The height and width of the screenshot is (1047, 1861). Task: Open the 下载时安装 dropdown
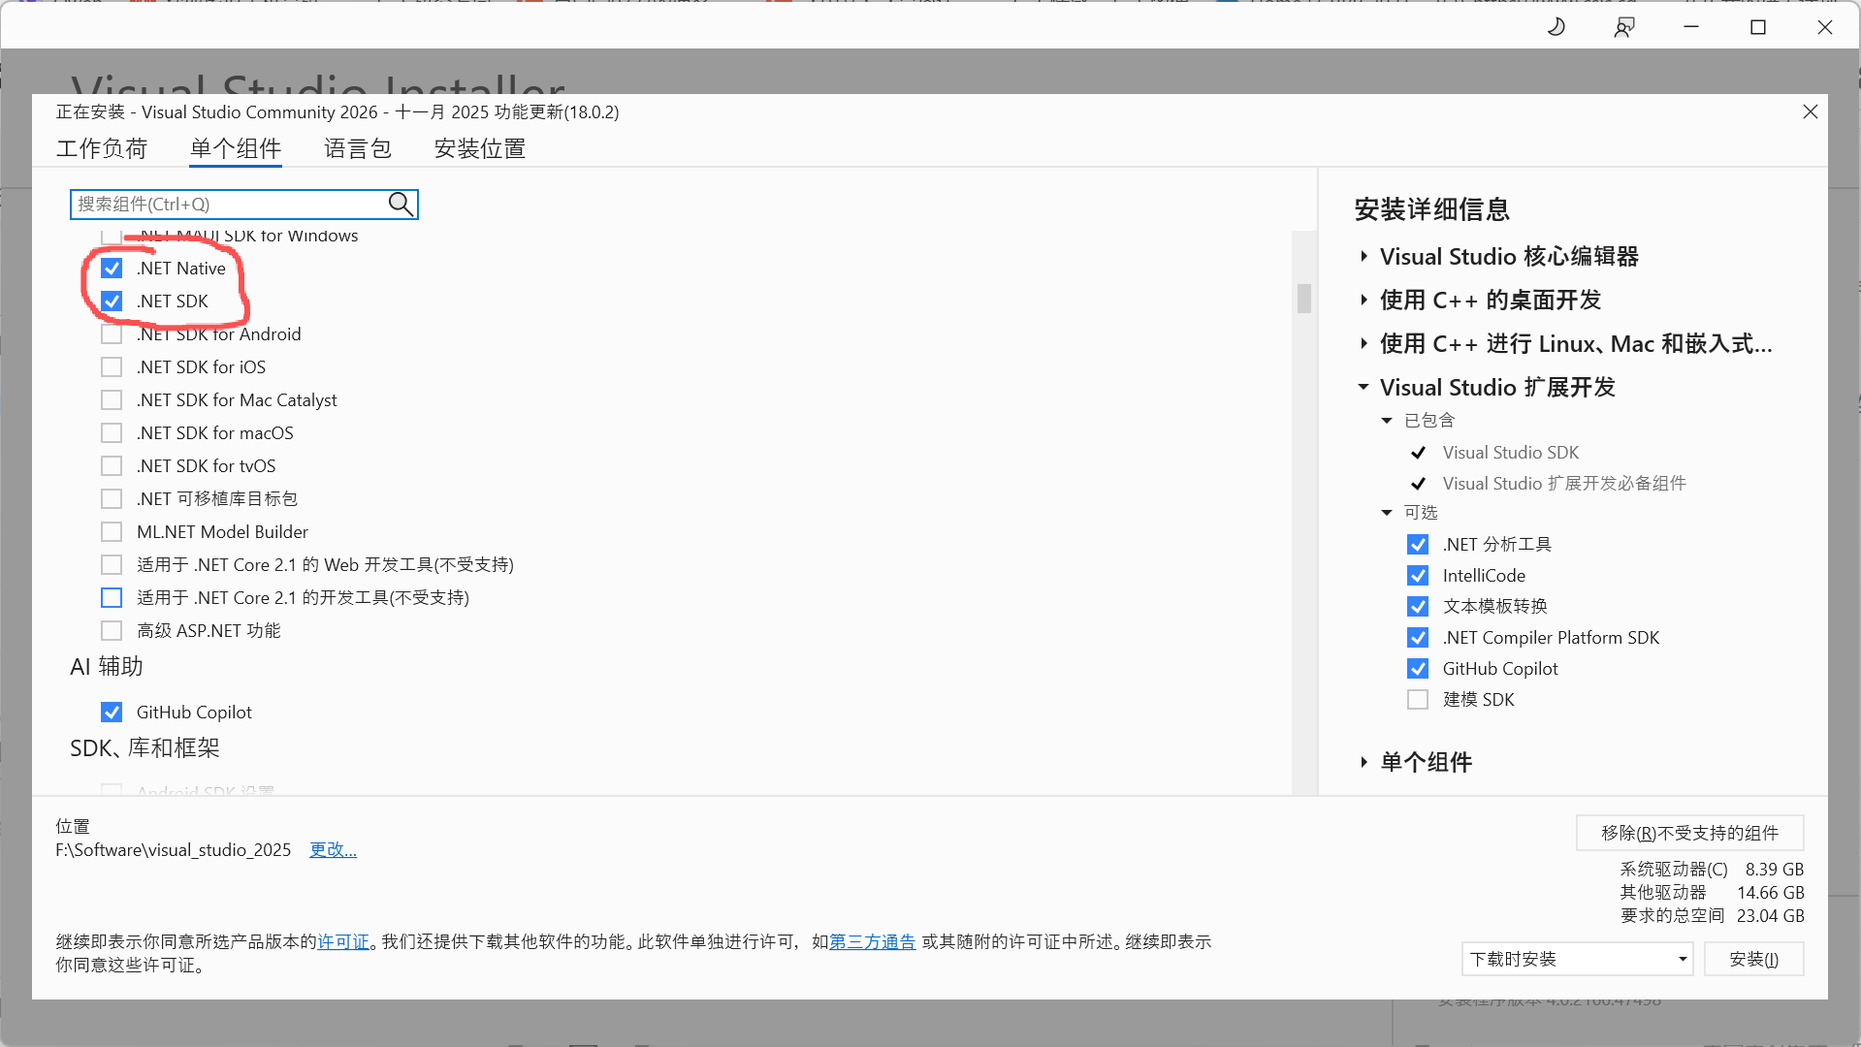click(x=1577, y=959)
